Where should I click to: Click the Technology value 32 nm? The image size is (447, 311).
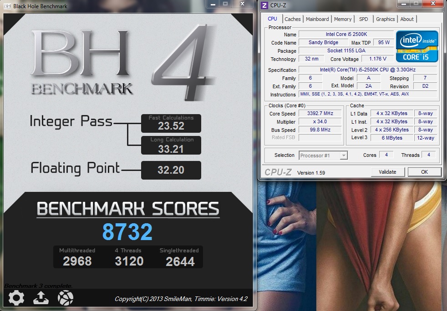(x=312, y=59)
